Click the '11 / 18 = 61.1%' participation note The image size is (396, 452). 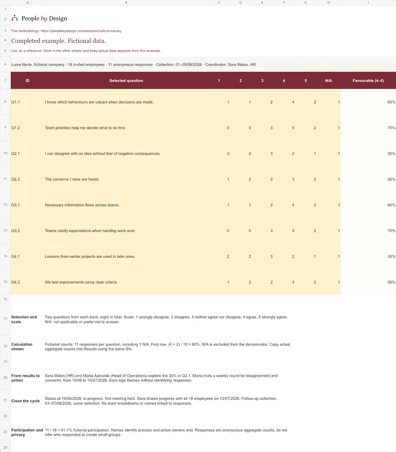coord(166,433)
